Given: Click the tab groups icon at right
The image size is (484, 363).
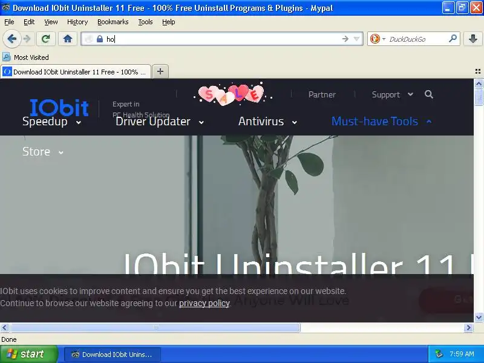Looking at the screenshot, I should [477, 71].
